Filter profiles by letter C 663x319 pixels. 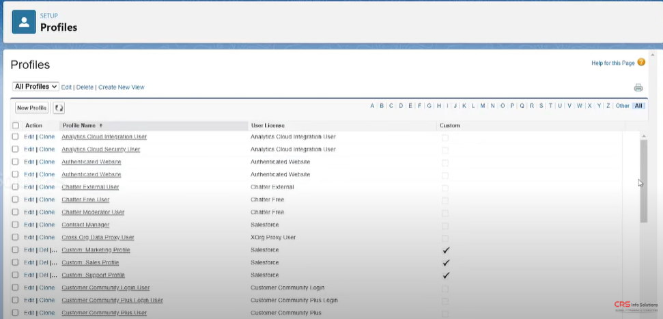(x=391, y=106)
